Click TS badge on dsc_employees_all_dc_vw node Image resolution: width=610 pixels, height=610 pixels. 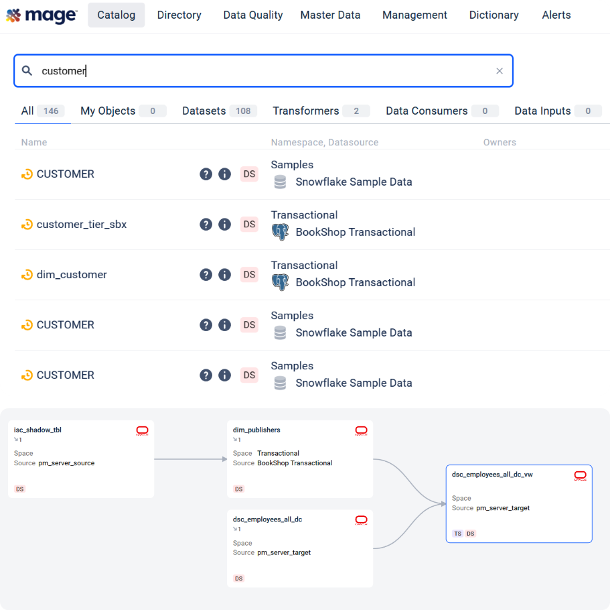pyautogui.click(x=457, y=534)
